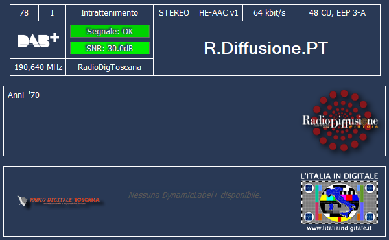The width and height of the screenshot is (389, 240).
Task: Click the RadioDiffusione Pistoia station logo
Action: [340, 121]
